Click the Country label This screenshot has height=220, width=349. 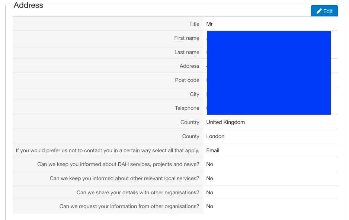pyautogui.click(x=190, y=122)
